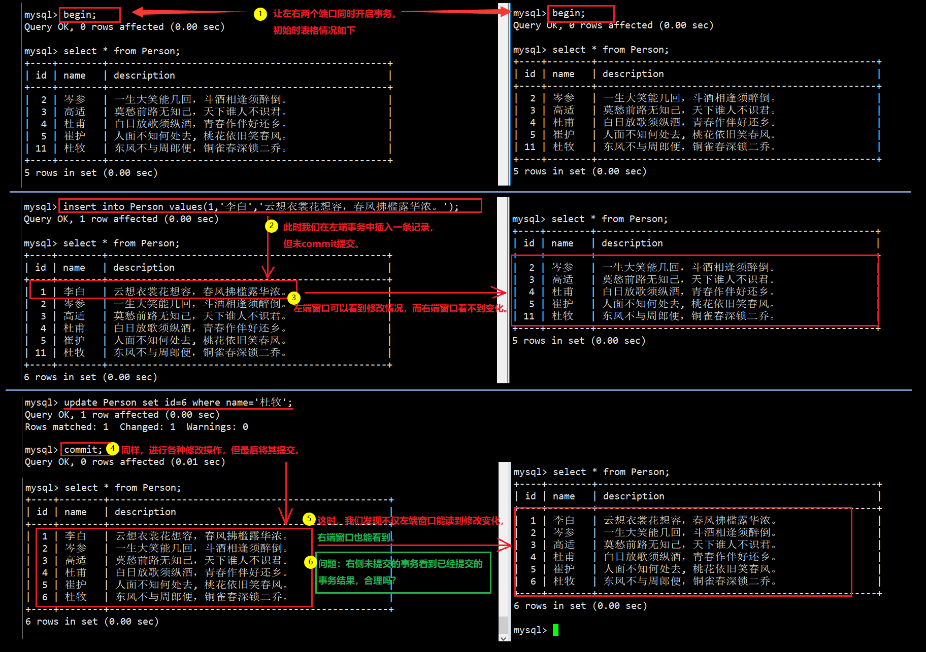Click the scrollbar thumb in the bottom-right terminal
The width and height of the screenshot is (926, 652).
pyautogui.click(x=503, y=625)
